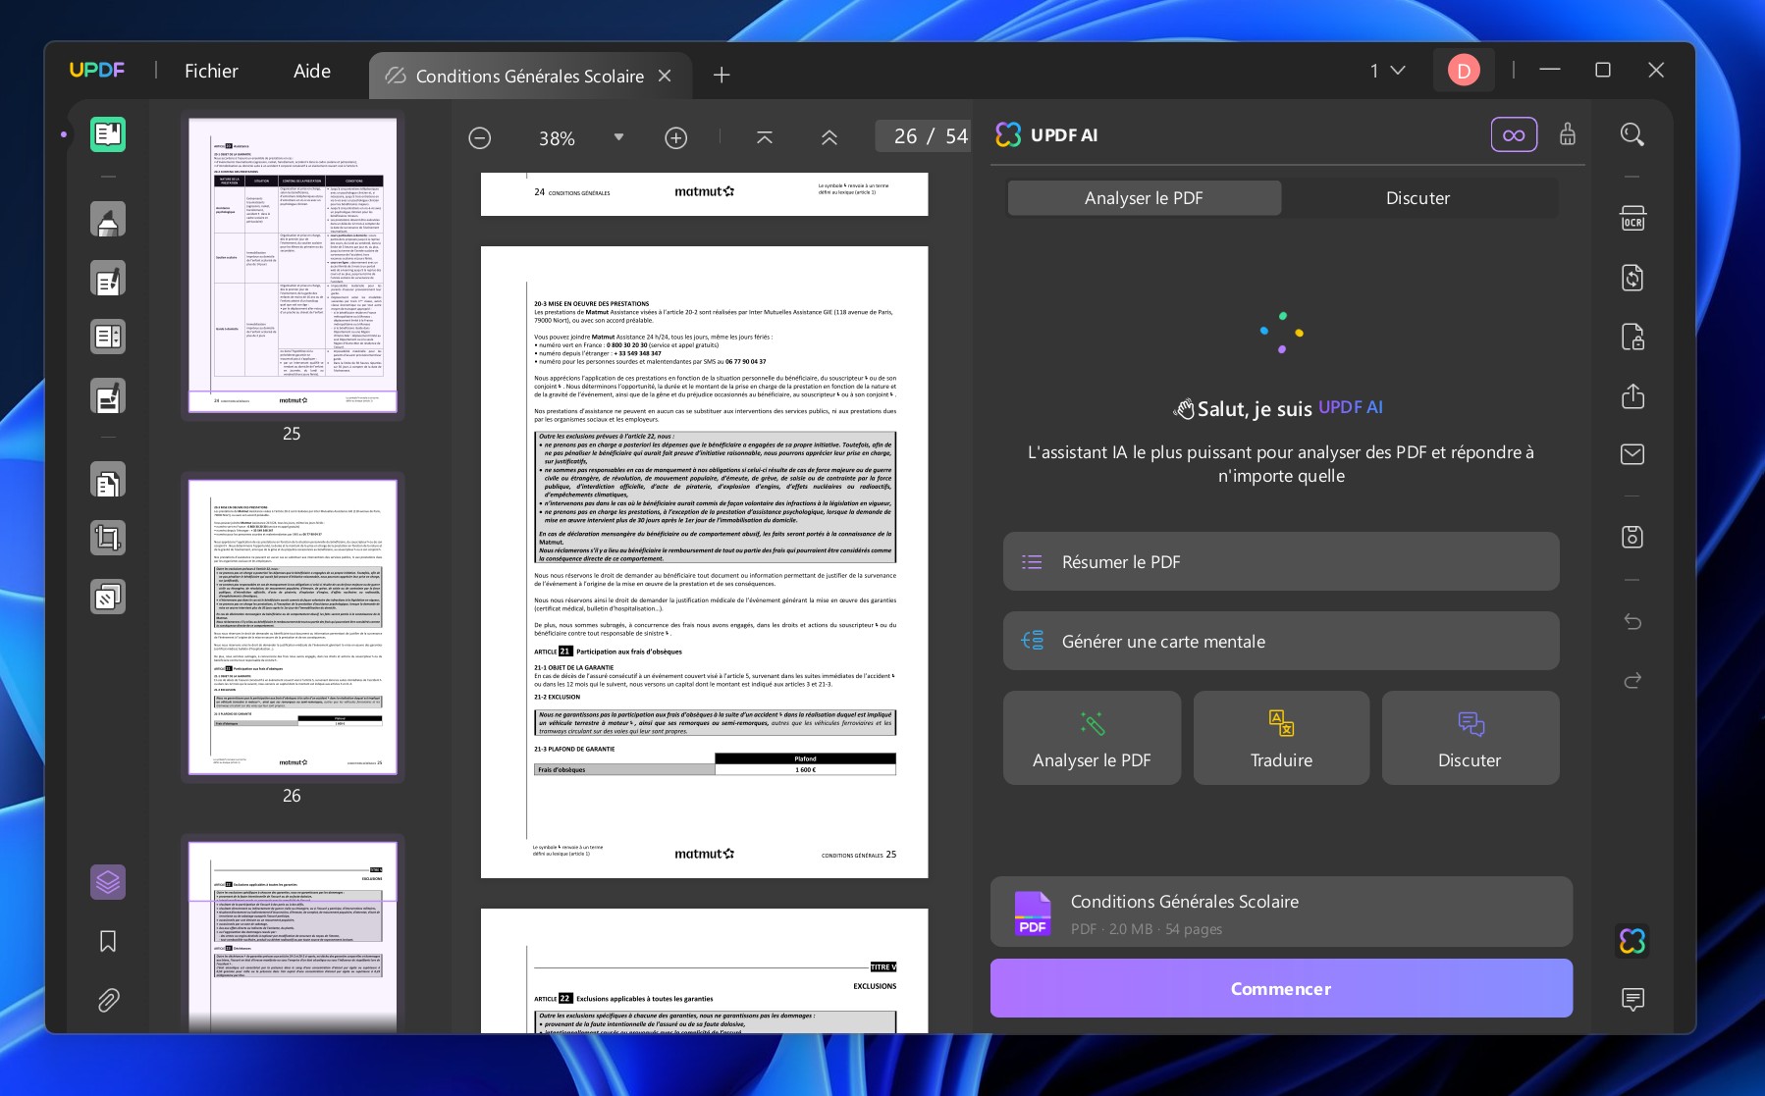This screenshot has height=1096, width=1765.
Task: Click the search magnifier icon
Action: coord(1631,134)
